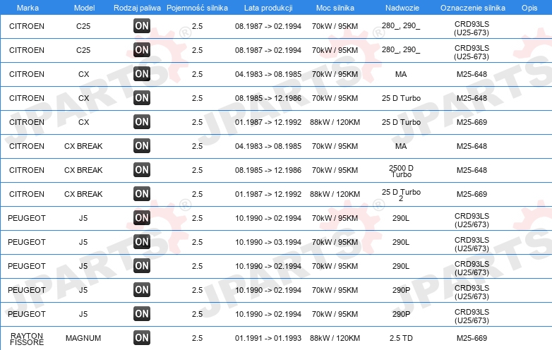Click the J5 model cell in the 03.1994 row
The width and height of the screenshot is (552, 350).
(83, 242)
